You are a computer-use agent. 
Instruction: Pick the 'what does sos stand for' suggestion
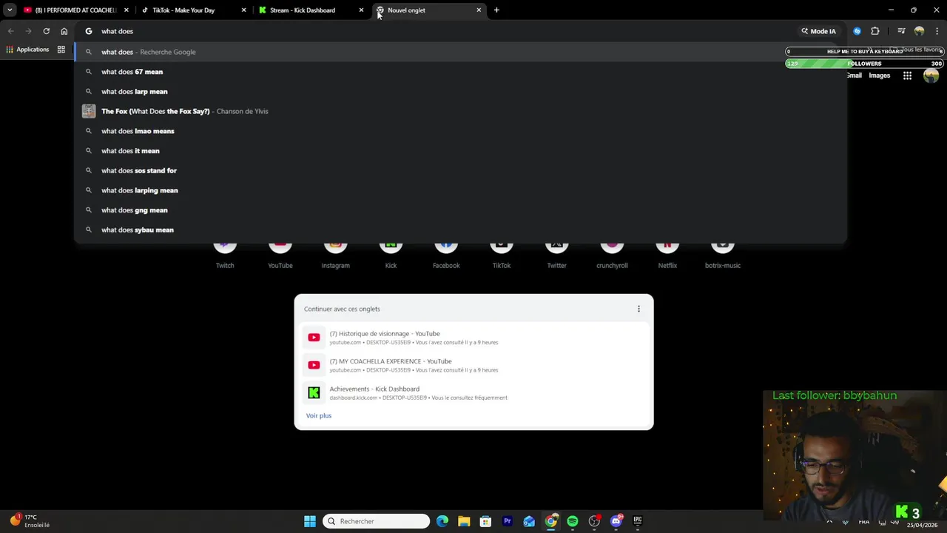(x=460, y=170)
